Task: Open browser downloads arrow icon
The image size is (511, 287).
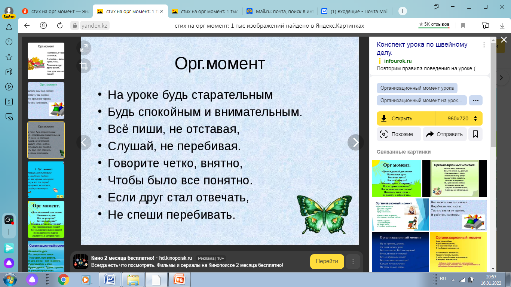Action: click(502, 25)
